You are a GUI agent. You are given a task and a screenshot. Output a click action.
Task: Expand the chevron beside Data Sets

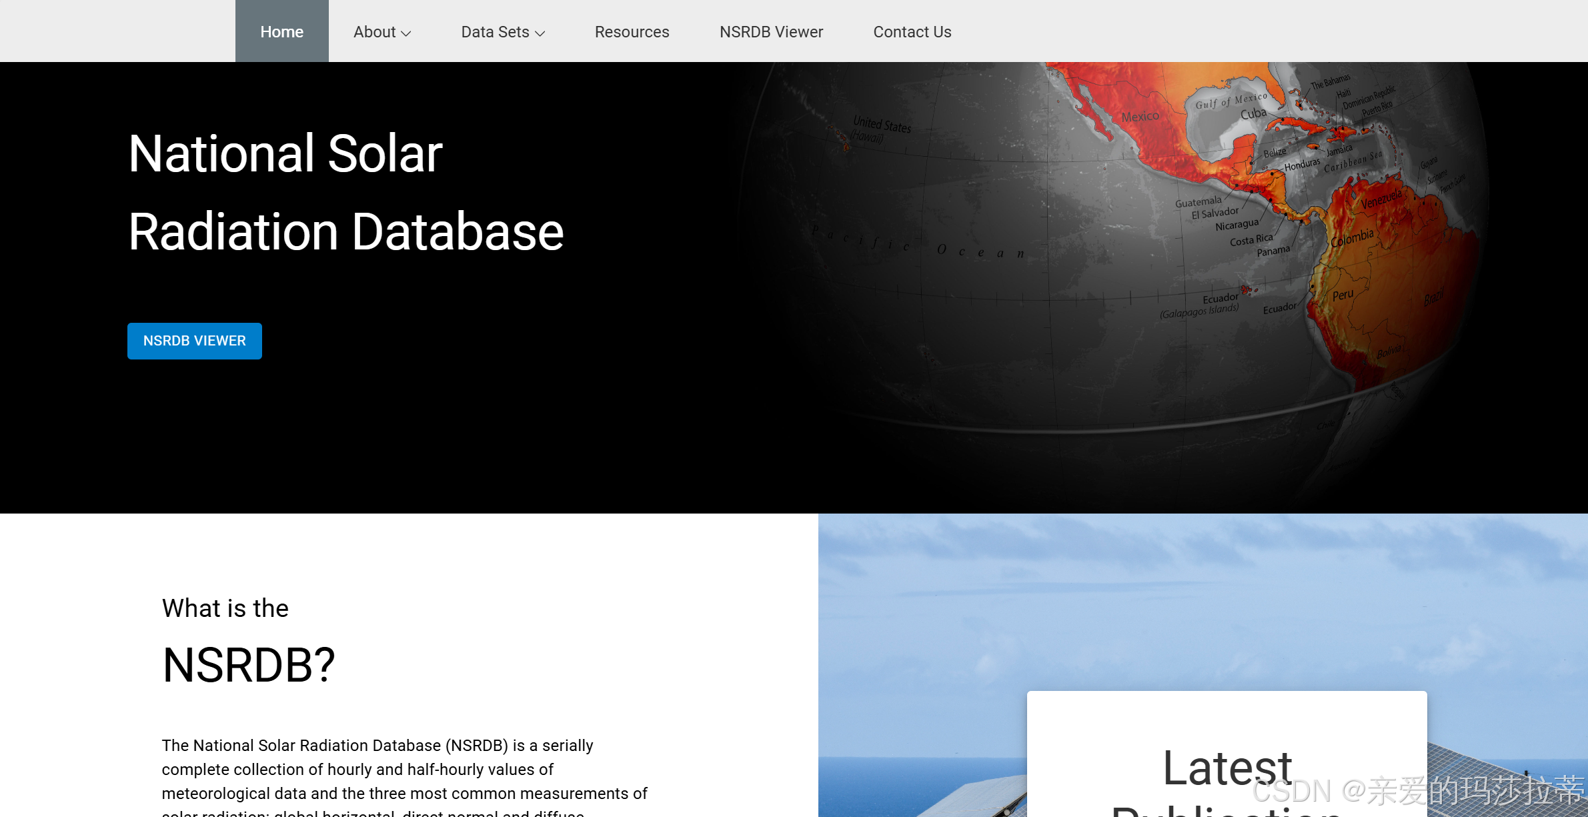(x=540, y=33)
